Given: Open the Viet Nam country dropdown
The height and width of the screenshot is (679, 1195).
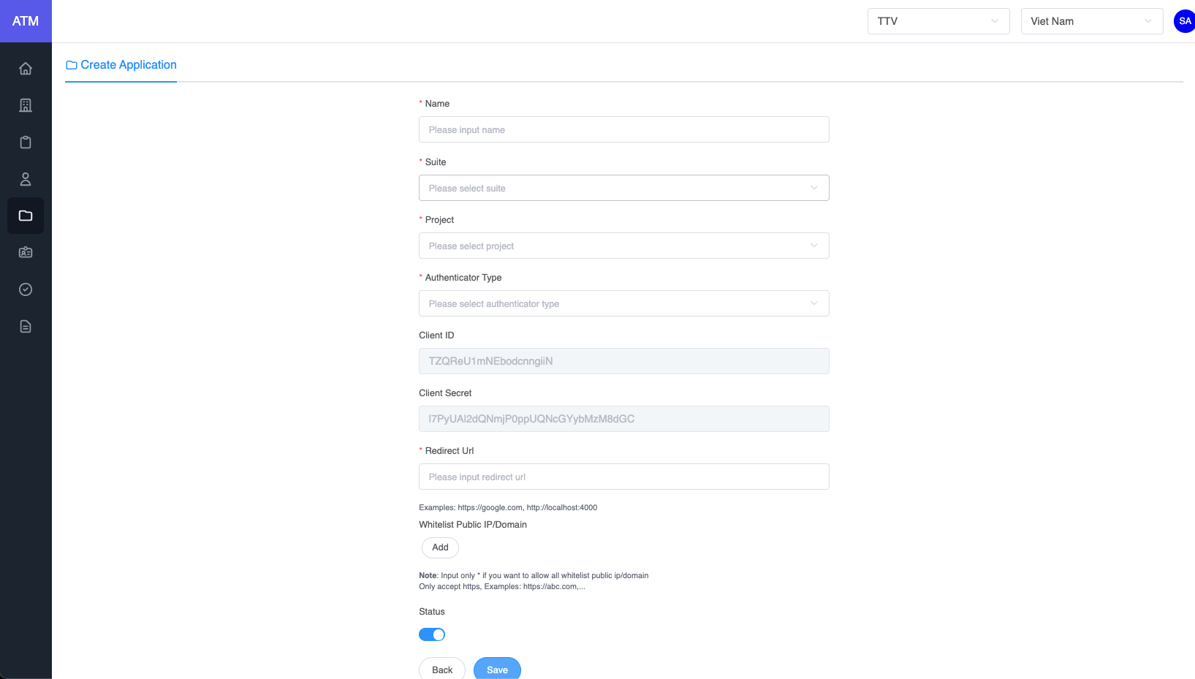Looking at the screenshot, I should click(x=1091, y=21).
